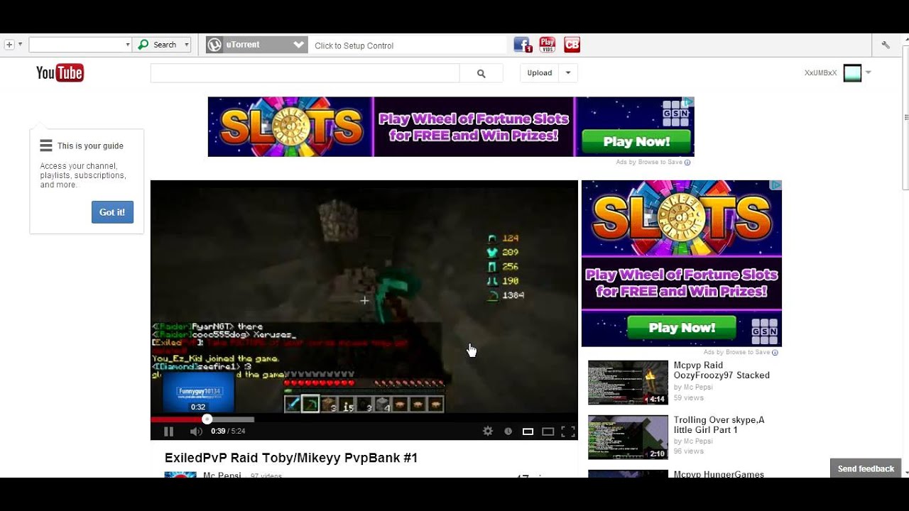The image size is (909, 511).
Task: Click the Upload button
Action: 539,73
